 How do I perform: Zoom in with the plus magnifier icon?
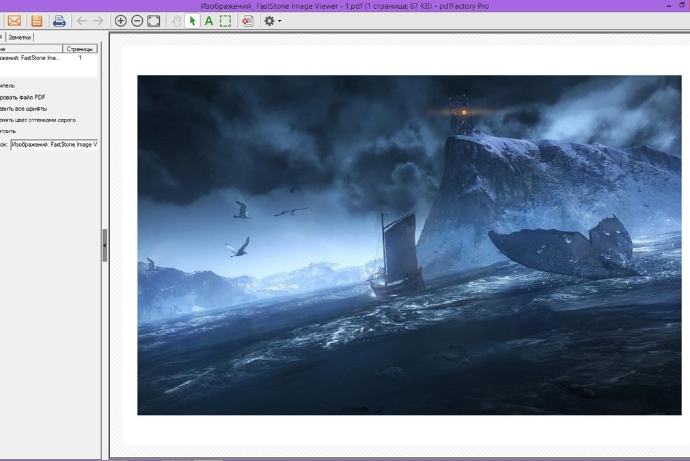pos(120,20)
